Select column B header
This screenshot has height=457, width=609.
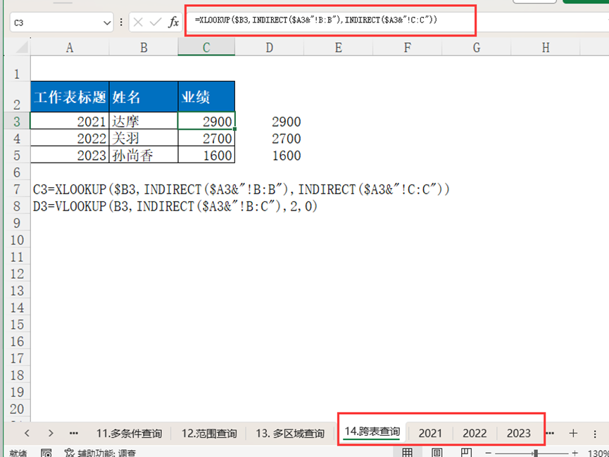[x=144, y=47]
